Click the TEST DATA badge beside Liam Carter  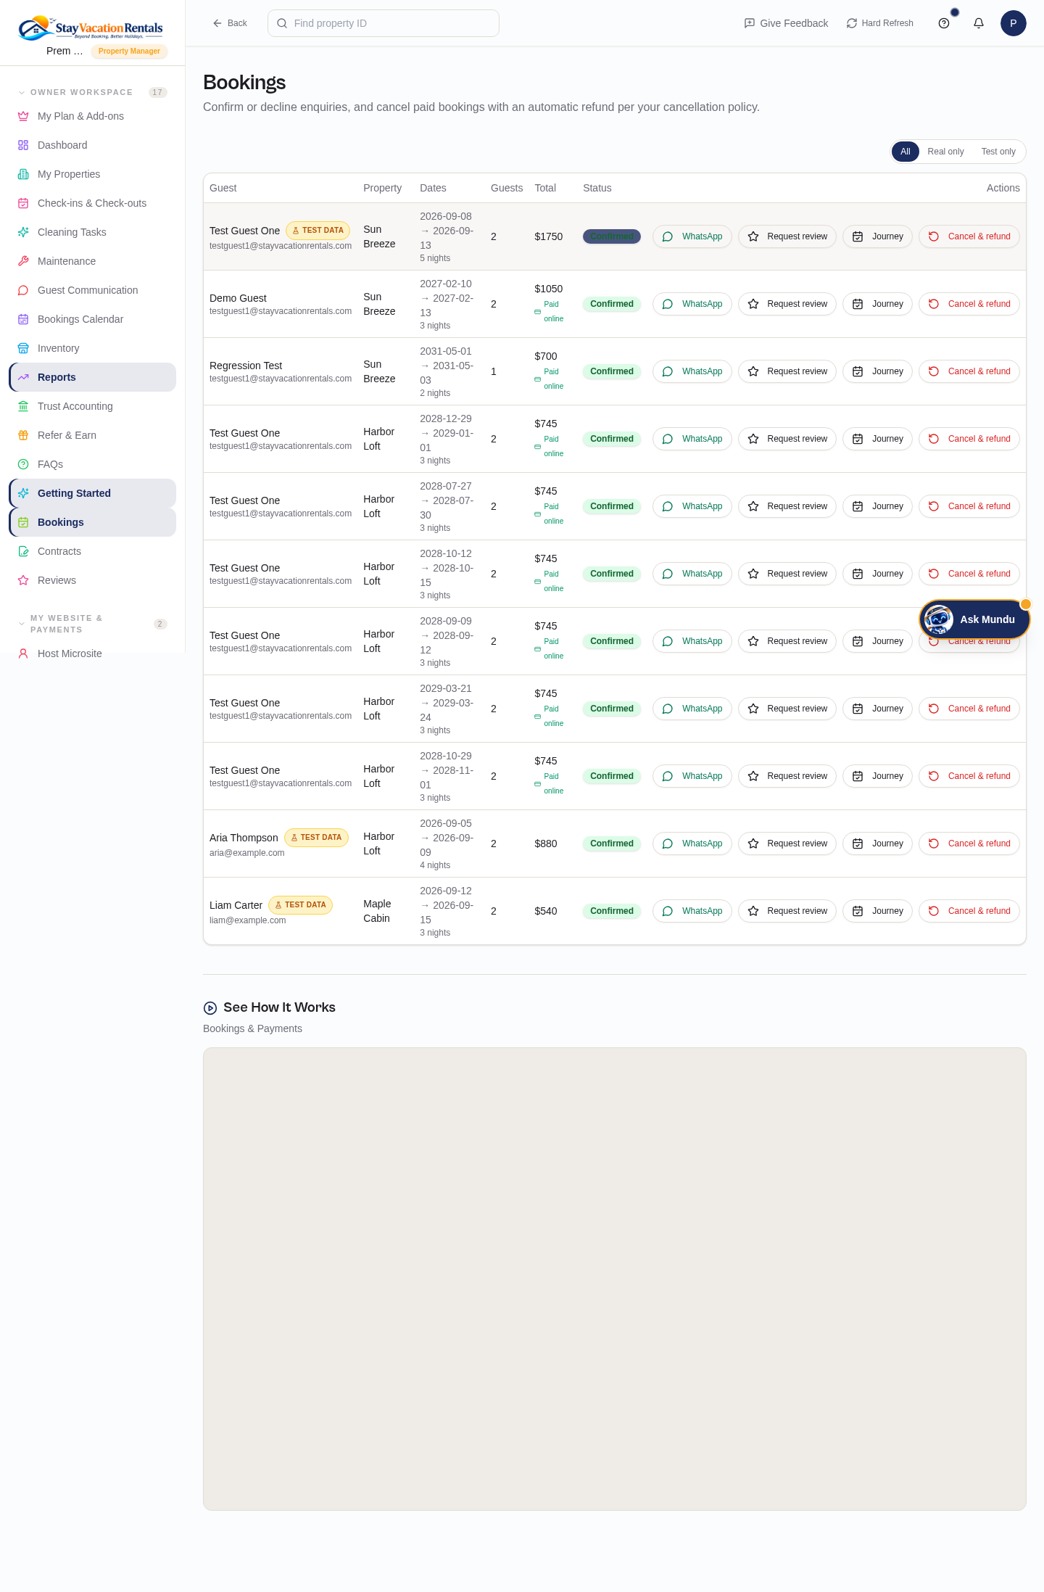301,905
